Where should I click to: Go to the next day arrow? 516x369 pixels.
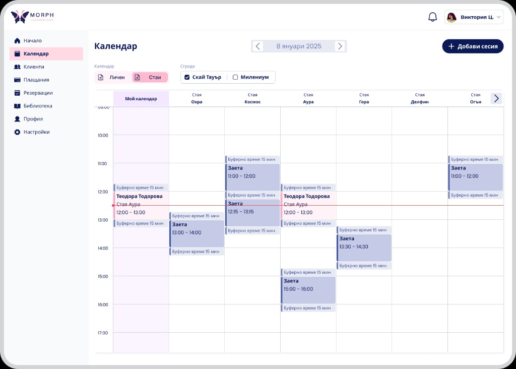[x=340, y=46]
